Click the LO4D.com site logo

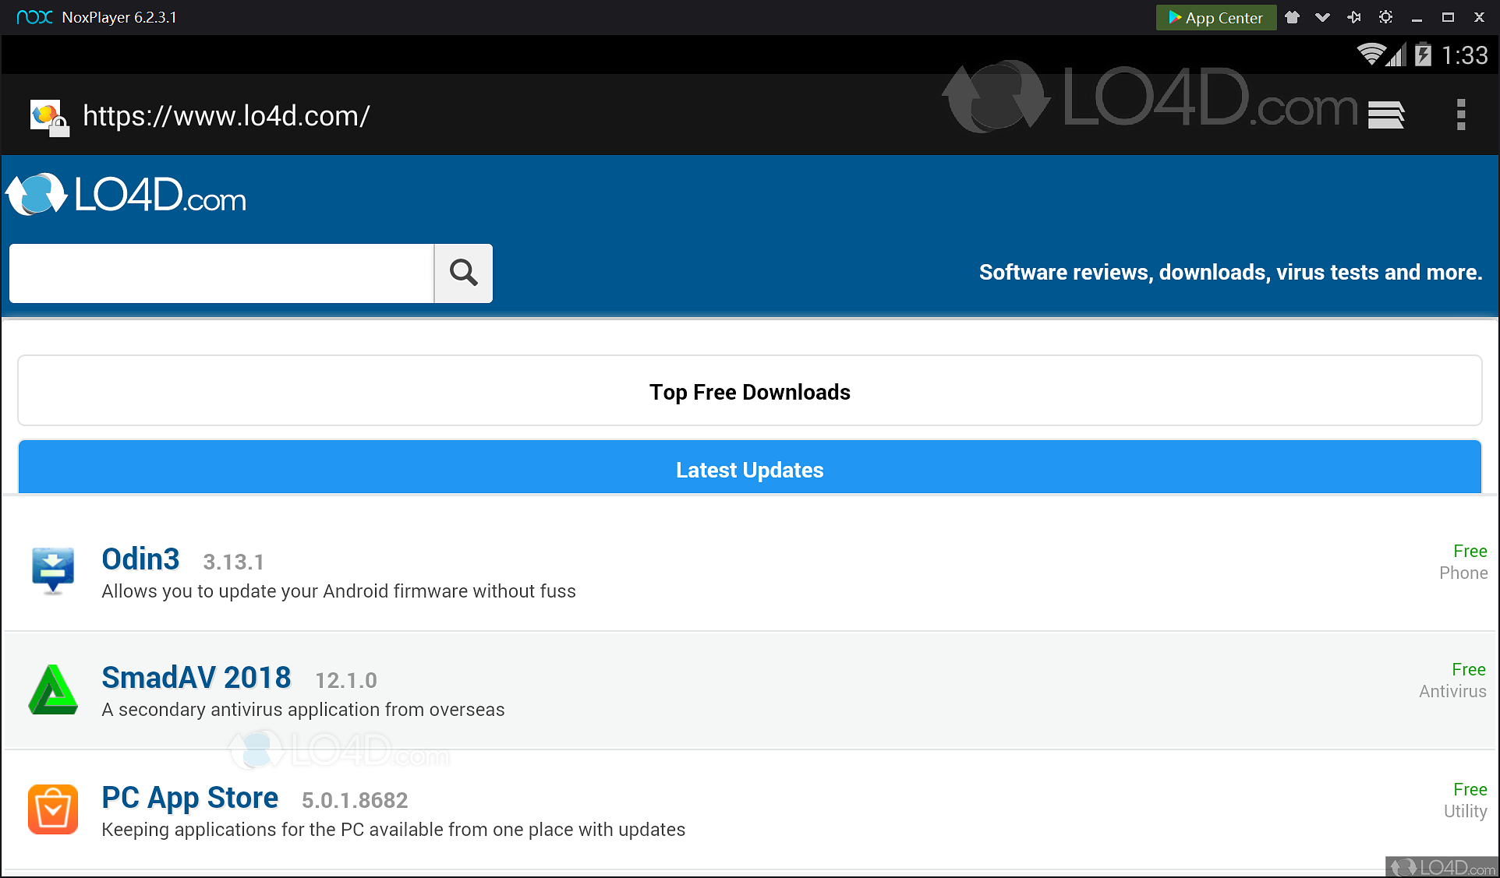(126, 195)
